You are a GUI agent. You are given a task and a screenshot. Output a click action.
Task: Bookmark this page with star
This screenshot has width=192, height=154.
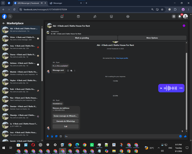[x=162, y=10]
